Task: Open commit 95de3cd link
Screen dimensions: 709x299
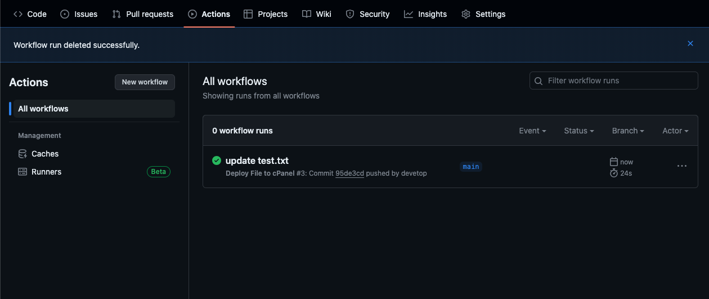Action: (x=349, y=173)
